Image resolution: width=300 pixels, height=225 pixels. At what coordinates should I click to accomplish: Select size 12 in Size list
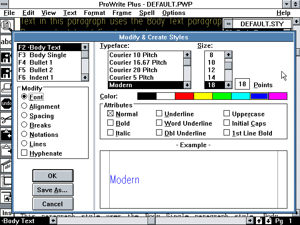tap(215, 70)
